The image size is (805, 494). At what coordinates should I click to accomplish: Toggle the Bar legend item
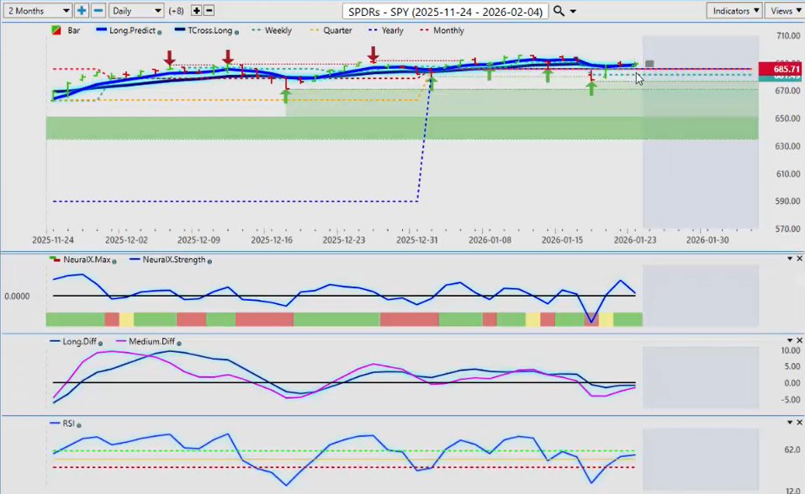[69, 30]
